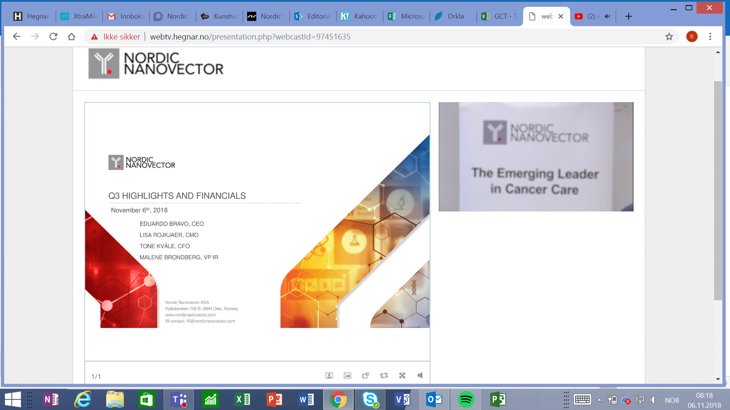730x410 pixels.
Task: Open a new Chrome tab
Action: tap(628, 16)
